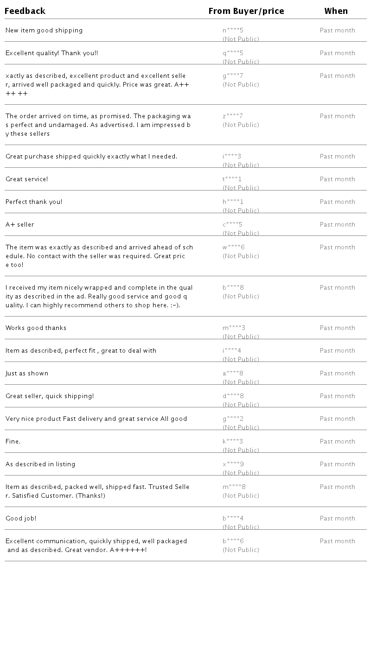Click buyer name z****7
The height and width of the screenshot is (660, 371).
pyautogui.click(x=233, y=116)
